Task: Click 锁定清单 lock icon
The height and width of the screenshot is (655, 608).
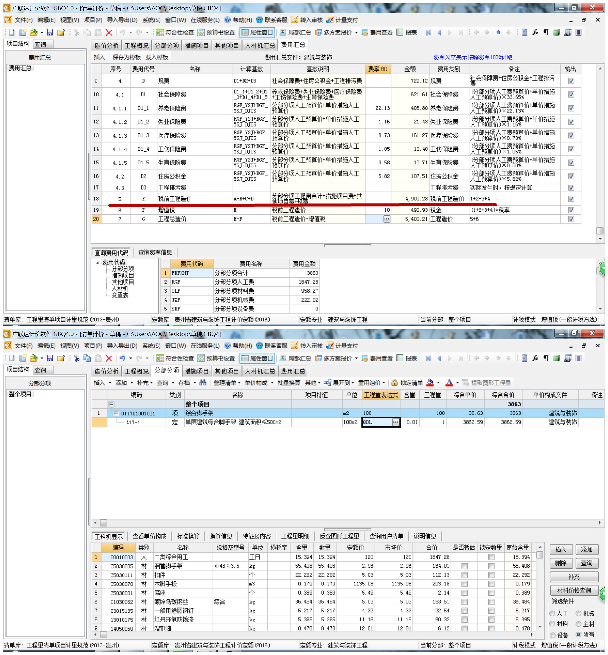Action: click(407, 382)
